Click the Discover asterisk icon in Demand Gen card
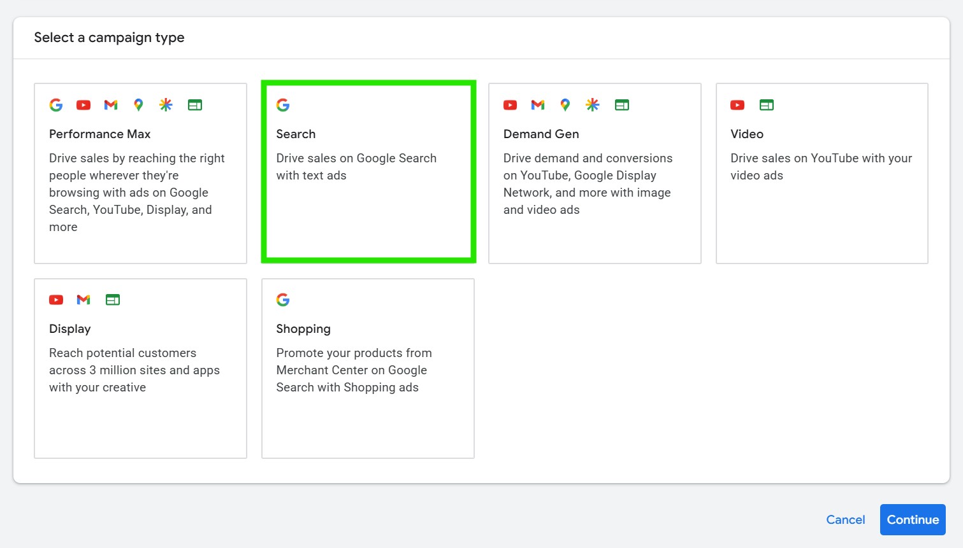Viewport: 963px width, 548px height. 593,105
